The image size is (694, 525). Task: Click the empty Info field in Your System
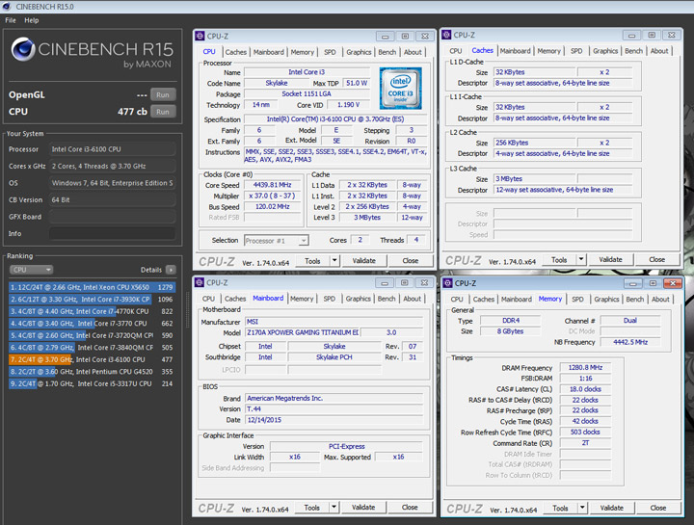[112, 234]
